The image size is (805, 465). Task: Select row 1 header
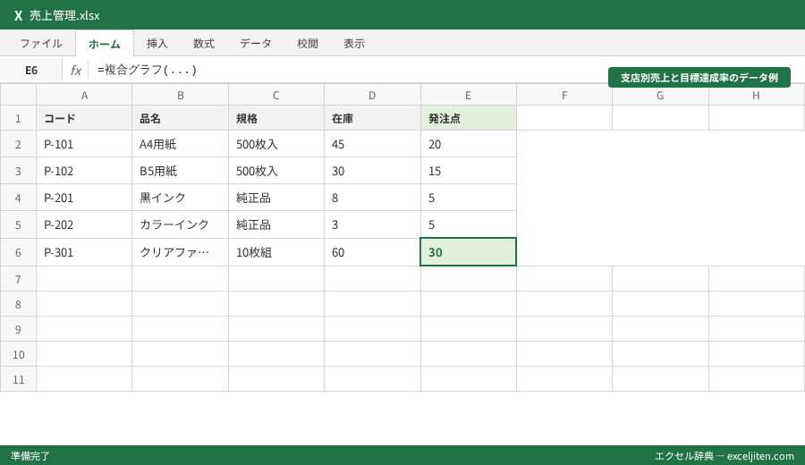(x=18, y=118)
